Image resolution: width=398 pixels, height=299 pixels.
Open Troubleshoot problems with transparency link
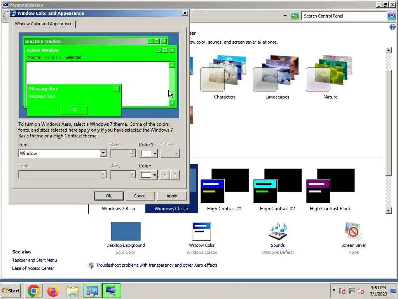[157, 265]
